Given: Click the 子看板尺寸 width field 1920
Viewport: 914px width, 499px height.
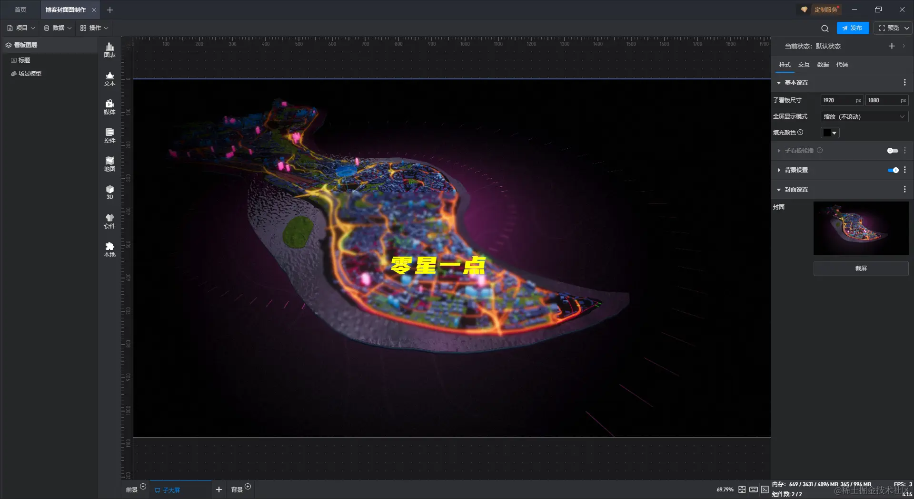Looking at the screenshot, I should tap(842, 100).
